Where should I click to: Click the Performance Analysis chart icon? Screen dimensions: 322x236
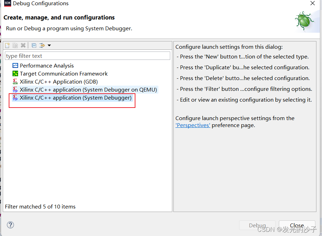coord(15,65)
